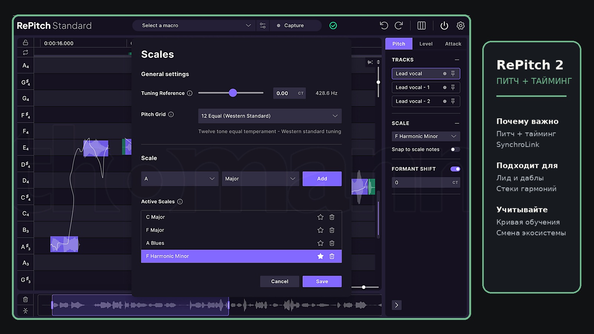594x334 pixels.
Task: Click the vertical zoom slider handle
Action: (x=378, y=82)
